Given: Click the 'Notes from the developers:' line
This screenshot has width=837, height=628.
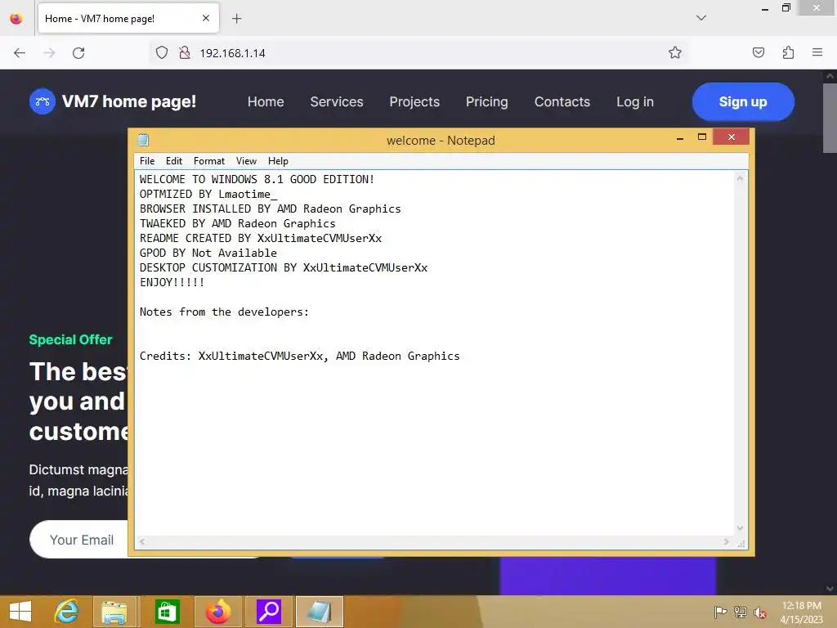Looking at the screenshot, I should coord(224,312).
